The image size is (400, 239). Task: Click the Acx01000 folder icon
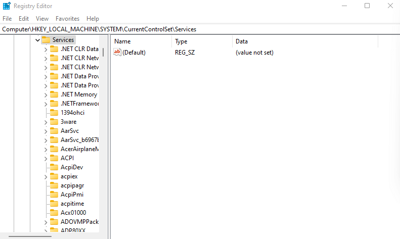pyautogui.click(x=54, y=213)
